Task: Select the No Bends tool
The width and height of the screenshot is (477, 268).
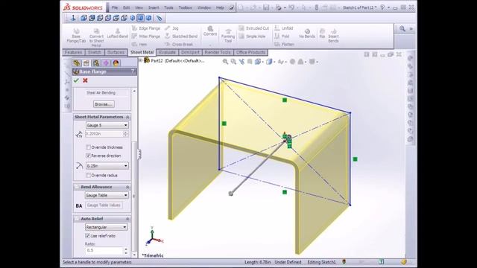Action: (x=307, y=33)
